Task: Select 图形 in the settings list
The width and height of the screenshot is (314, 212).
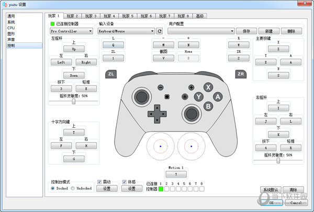Action: tap(11, 34)
